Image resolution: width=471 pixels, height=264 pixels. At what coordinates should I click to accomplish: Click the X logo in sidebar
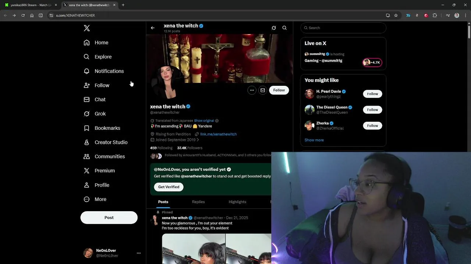(x=87, y=28)
